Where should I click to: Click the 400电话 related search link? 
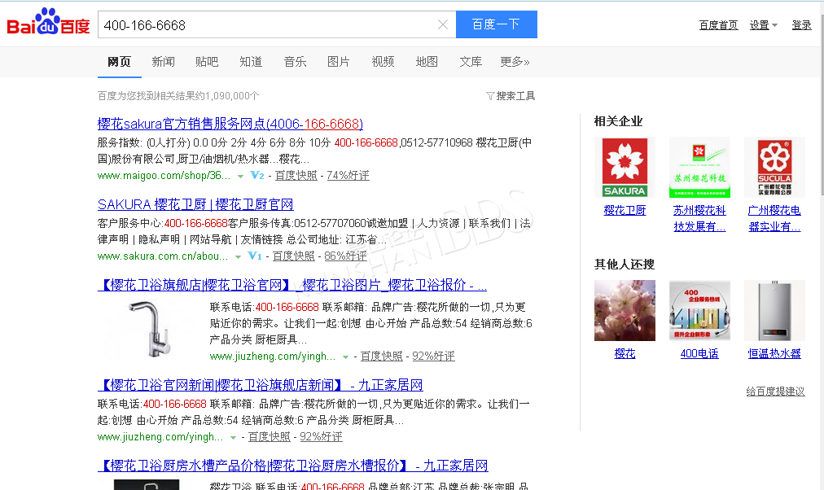pos(699,354)
